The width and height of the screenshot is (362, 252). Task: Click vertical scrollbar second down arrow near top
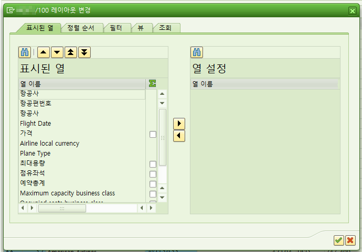click(162, 103)
